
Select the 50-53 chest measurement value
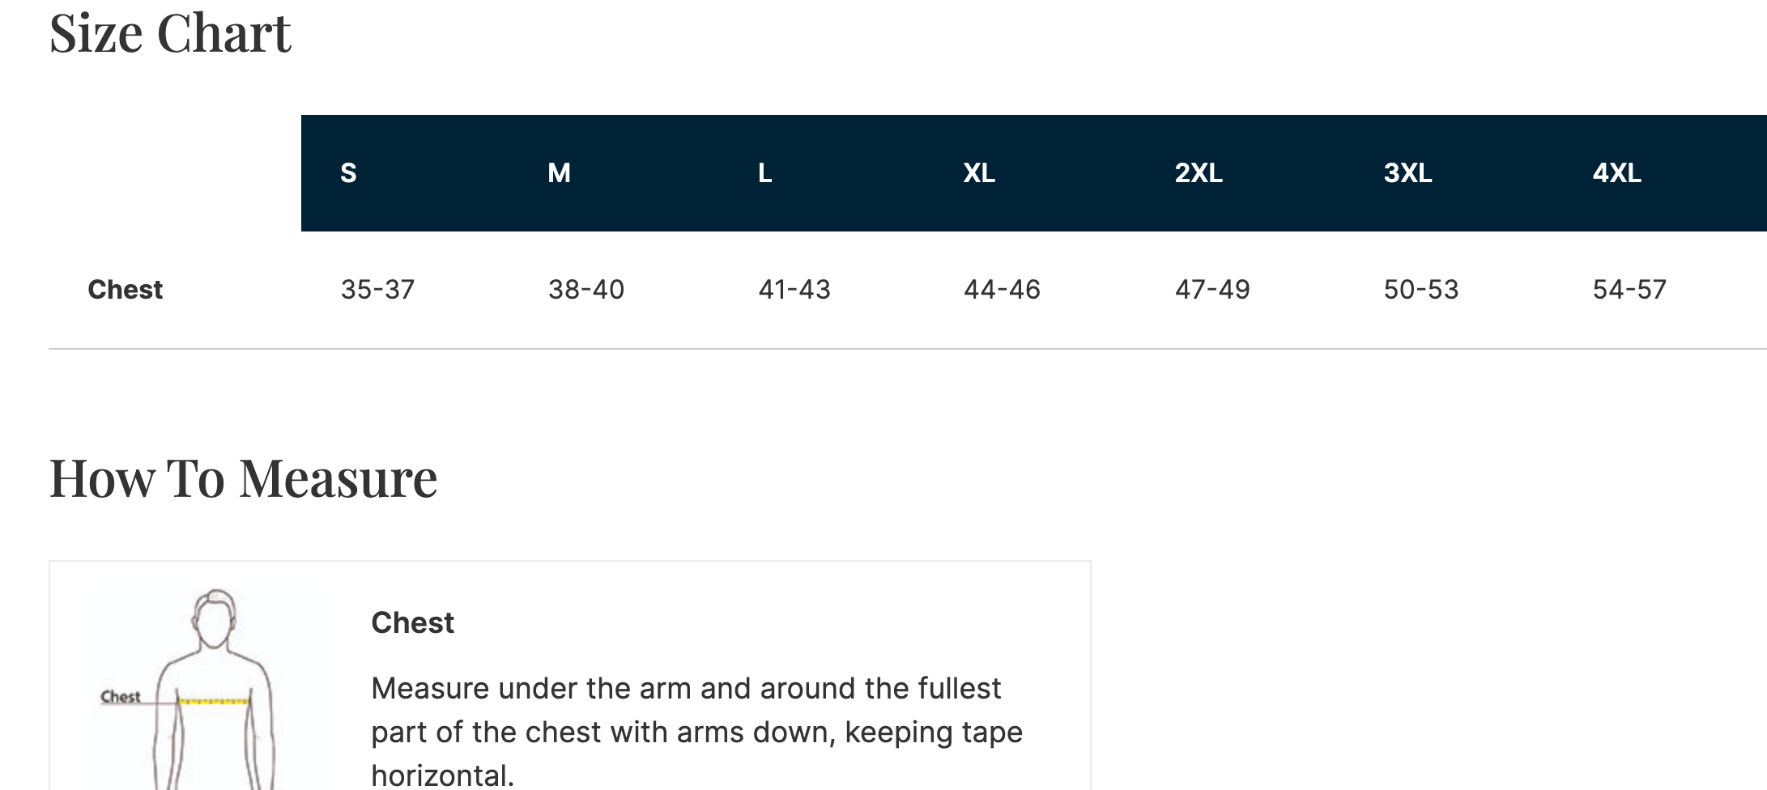point(1421,290)
